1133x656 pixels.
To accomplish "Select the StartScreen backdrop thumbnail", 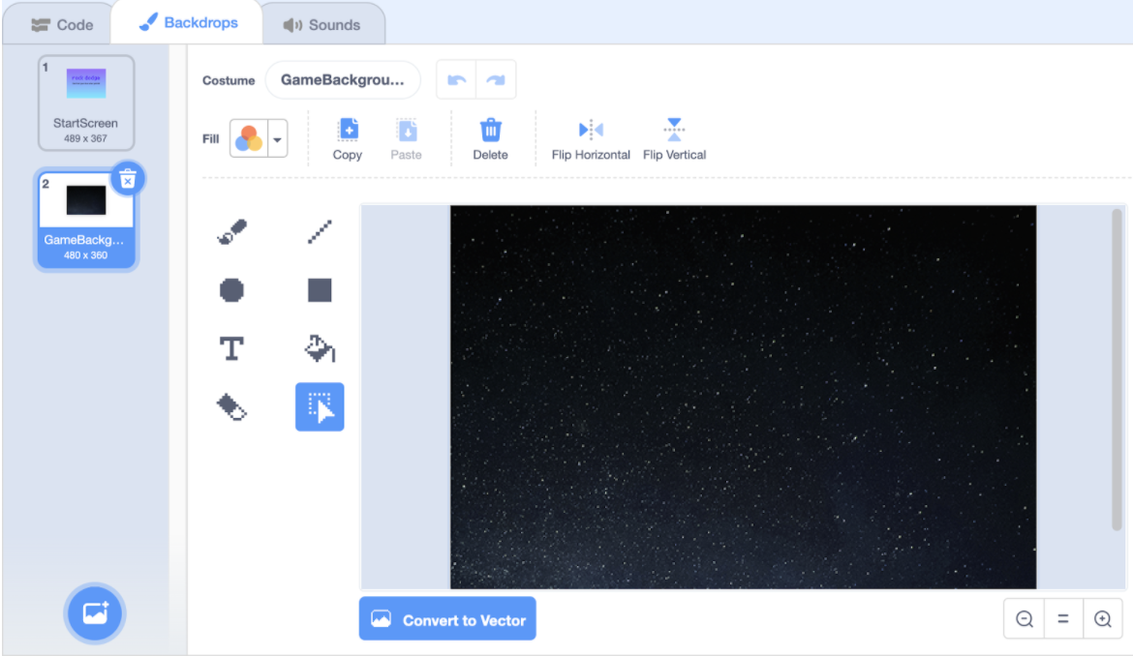I will click(x=86, y=103).
